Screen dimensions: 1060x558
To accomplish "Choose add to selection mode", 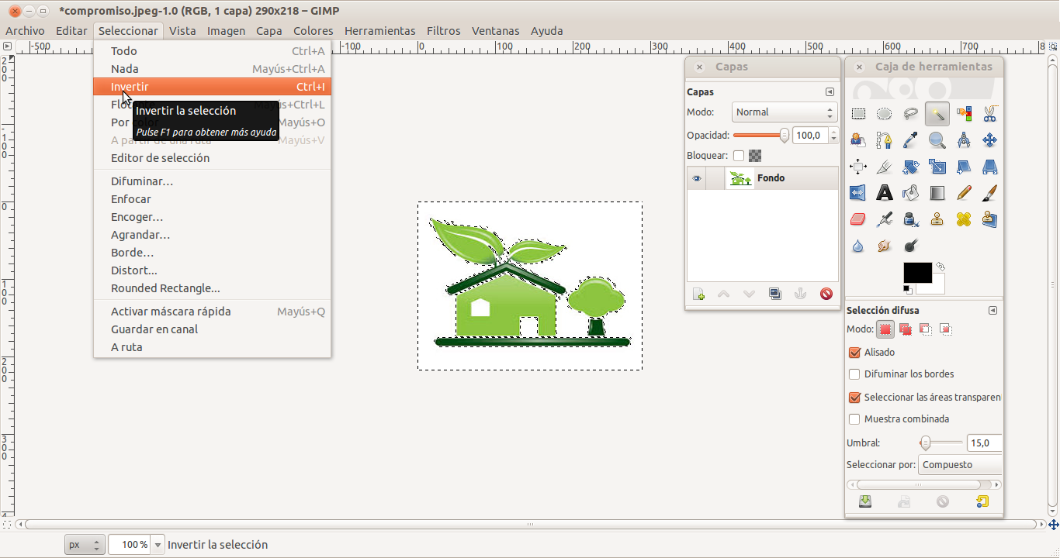I will (x=906, y=329).
